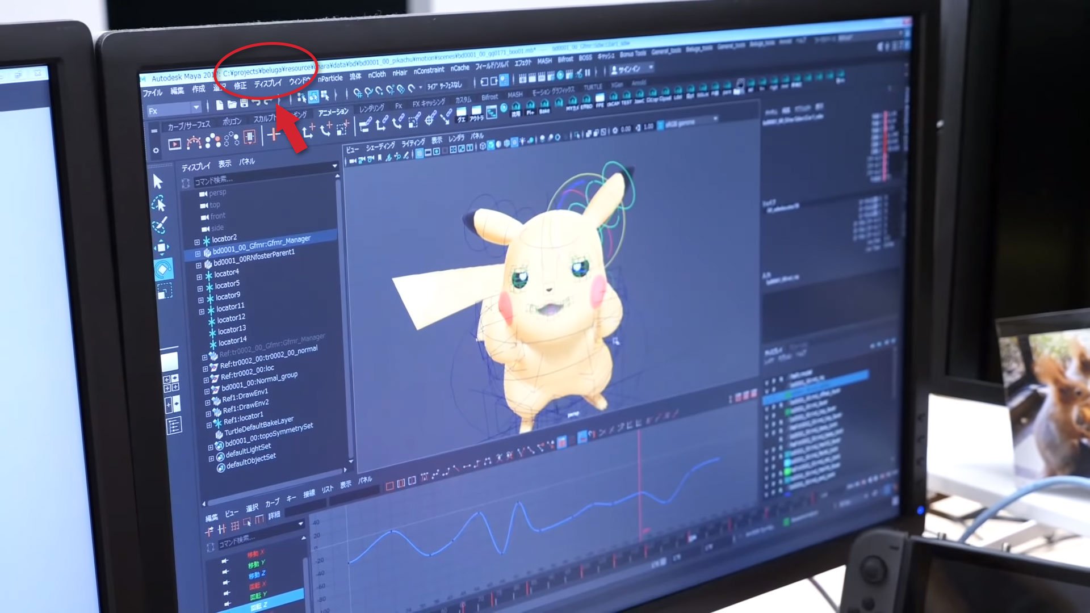Screen dimensions: 1090x613
Task: Select the arrow Select tool in the toolbox
Action: tap(158, 182)
